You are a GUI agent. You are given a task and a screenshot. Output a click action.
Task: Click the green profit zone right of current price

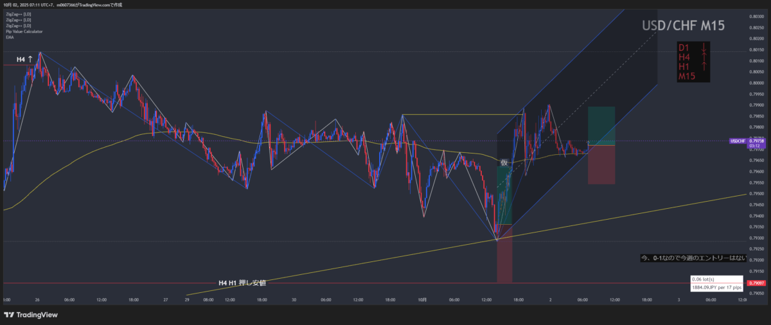point(601,125)
